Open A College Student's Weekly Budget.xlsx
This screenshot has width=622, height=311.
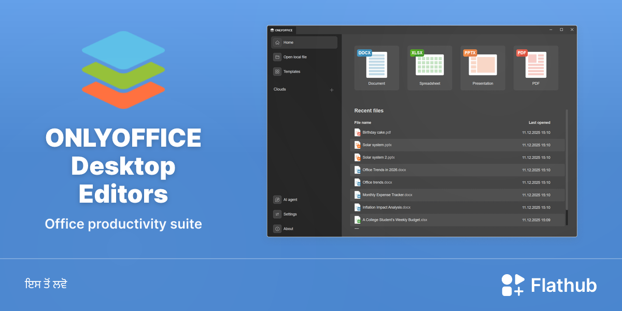pos(457,220)
